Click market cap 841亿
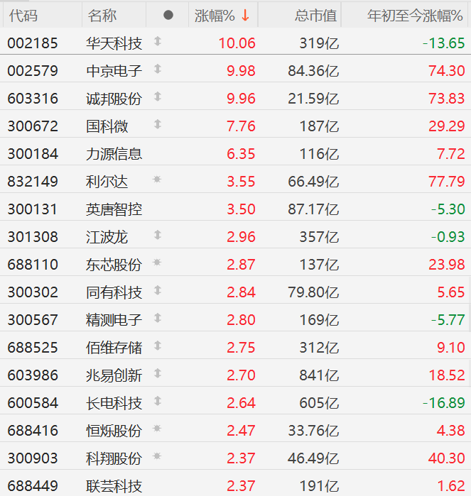The image size is (471, 496). click(319, 375)
